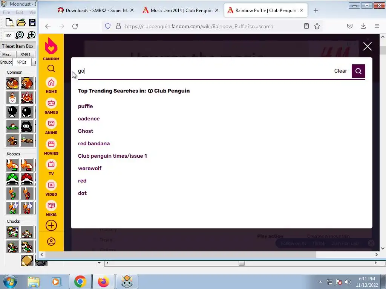Choose trending search 'puffle'
Viewport: 386px width, 289px height.
pyautogui.click(x=86, y=106)
